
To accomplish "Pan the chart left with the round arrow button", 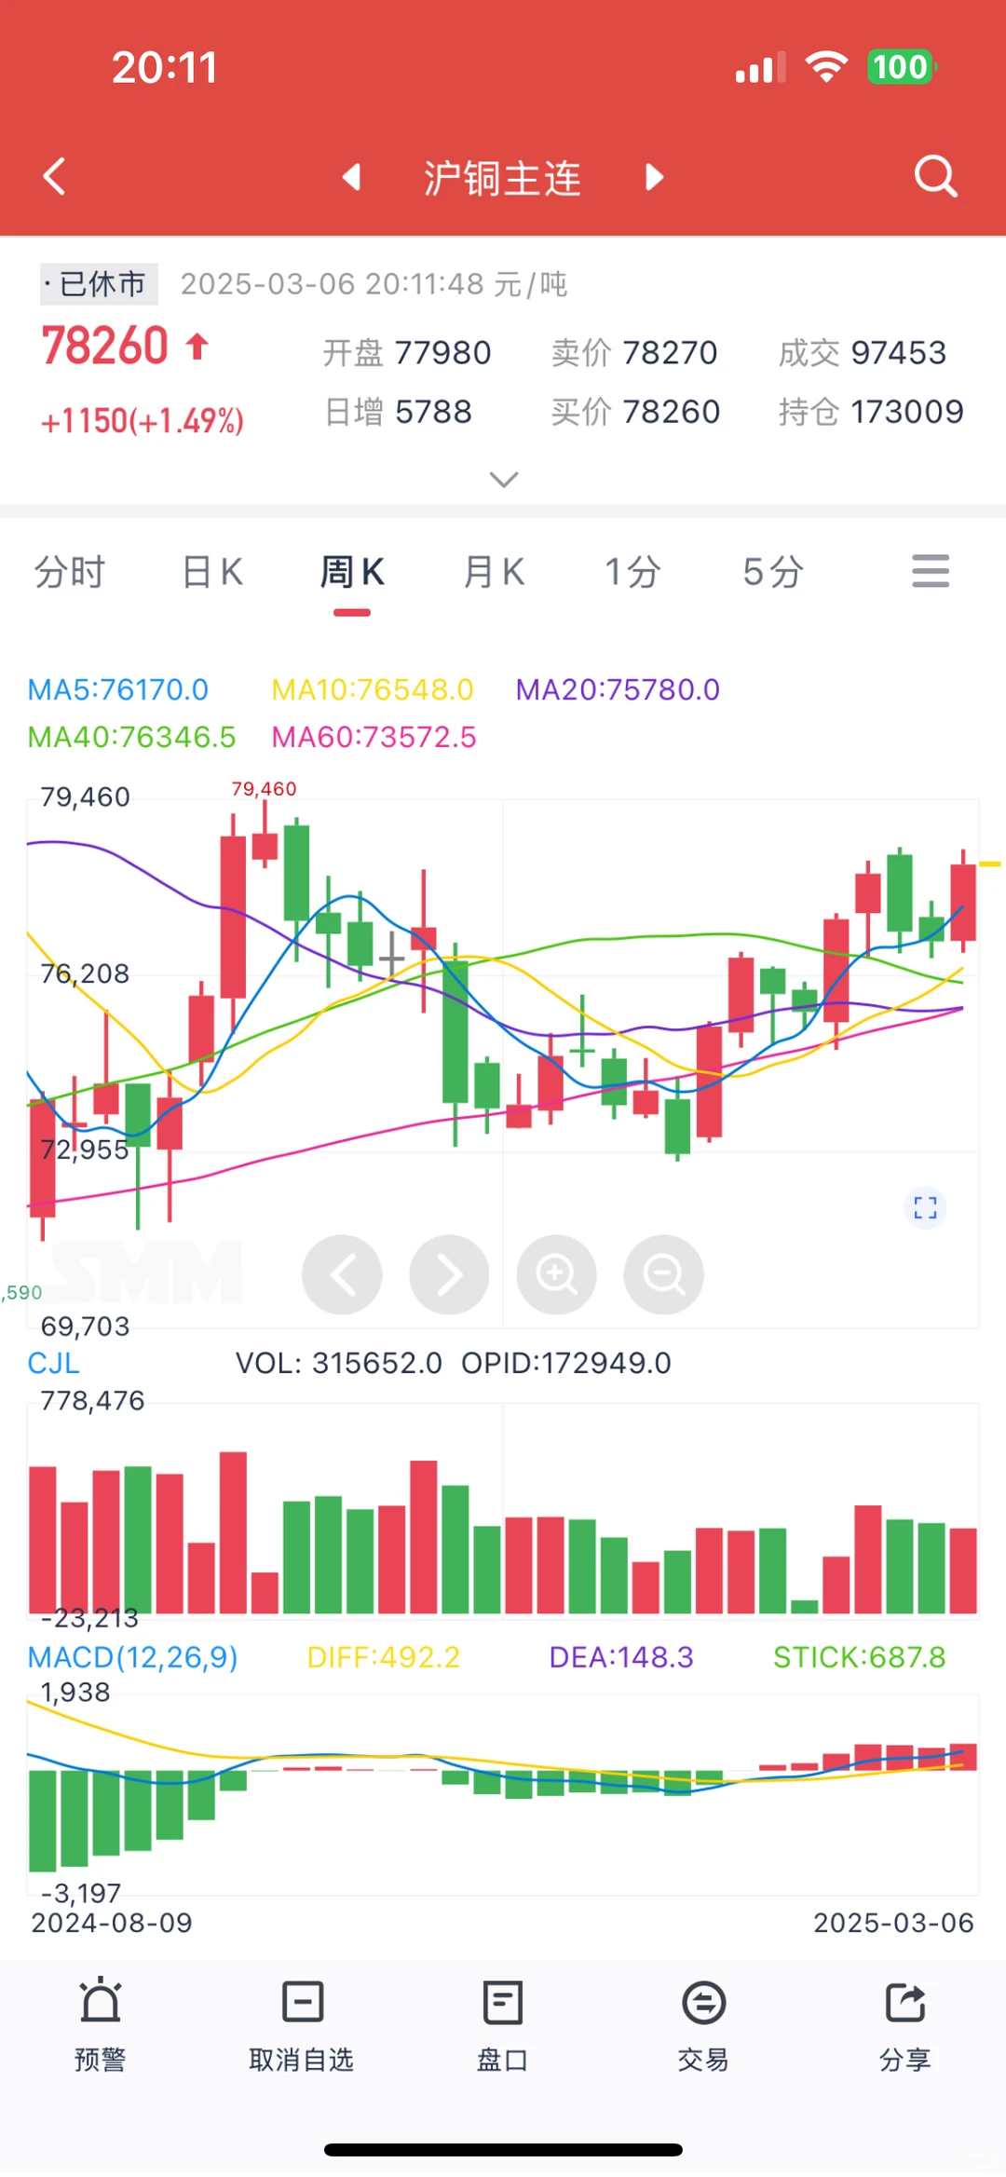I will click(x=342, y=1274).
